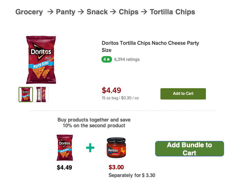Open the Doritos Hot Salsa jar image
This screenshot has width=241, height=189.
click(116, 148)
